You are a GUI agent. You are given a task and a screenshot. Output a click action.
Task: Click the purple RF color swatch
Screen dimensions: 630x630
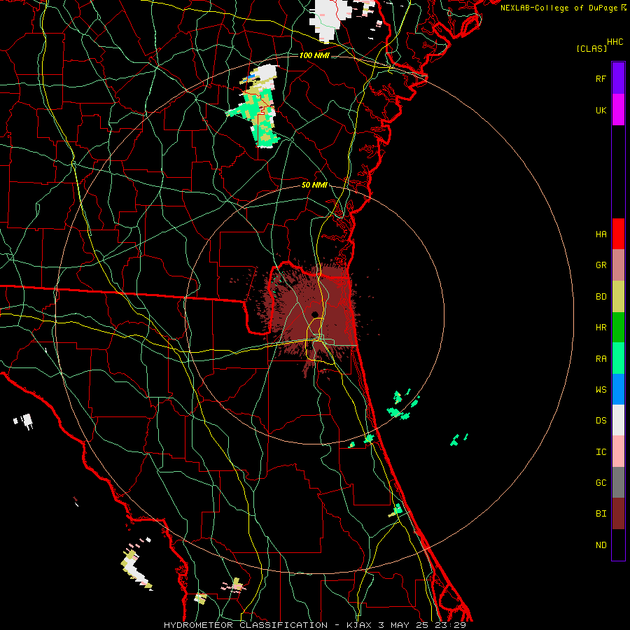(x=618, y=78)
